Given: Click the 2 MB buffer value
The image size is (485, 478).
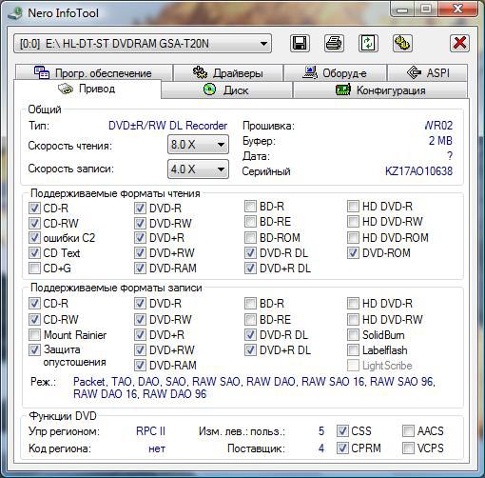Looking at the screenshot, I should (x=440, y=141).
